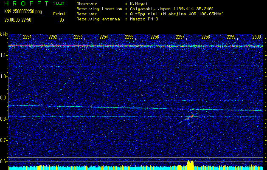Select observer name K.Nagai
The width and height of the screenshot is (267, 170).
(x=139, y=4)
